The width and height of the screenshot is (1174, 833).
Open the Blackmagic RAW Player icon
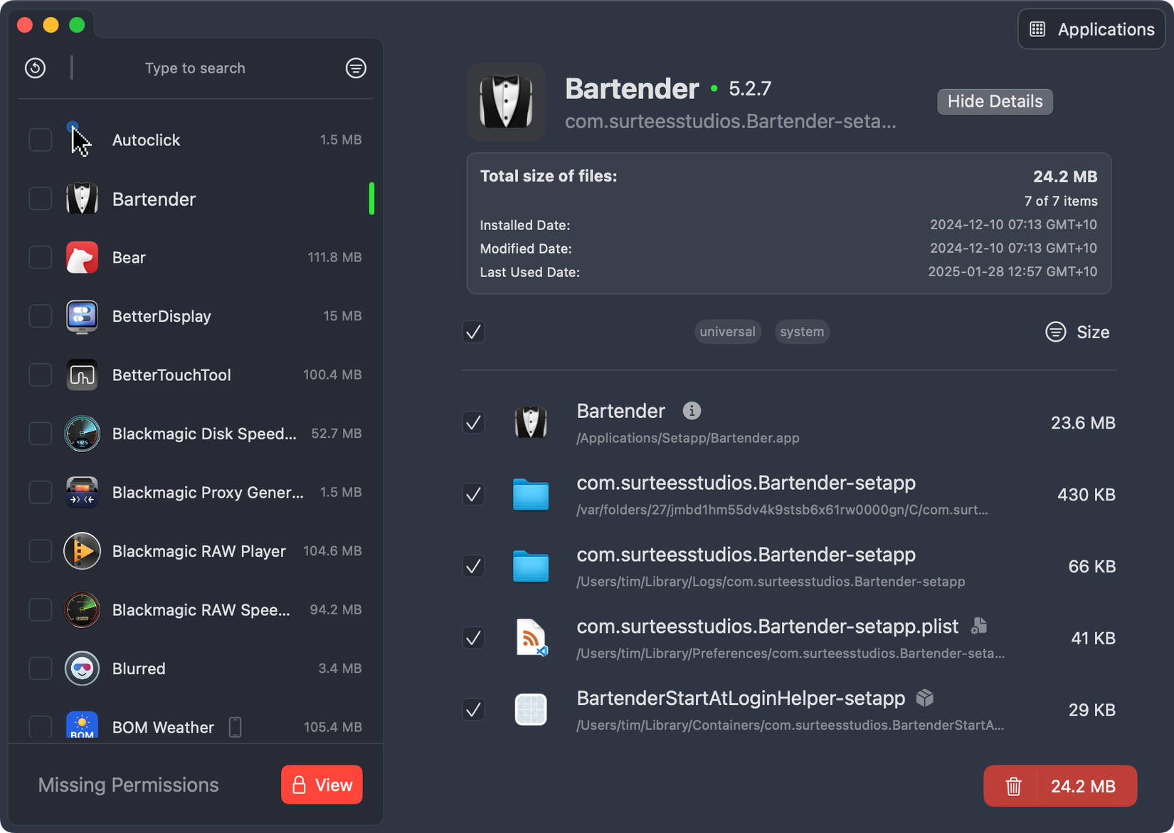pyautogui.click(x=82, y=550)
